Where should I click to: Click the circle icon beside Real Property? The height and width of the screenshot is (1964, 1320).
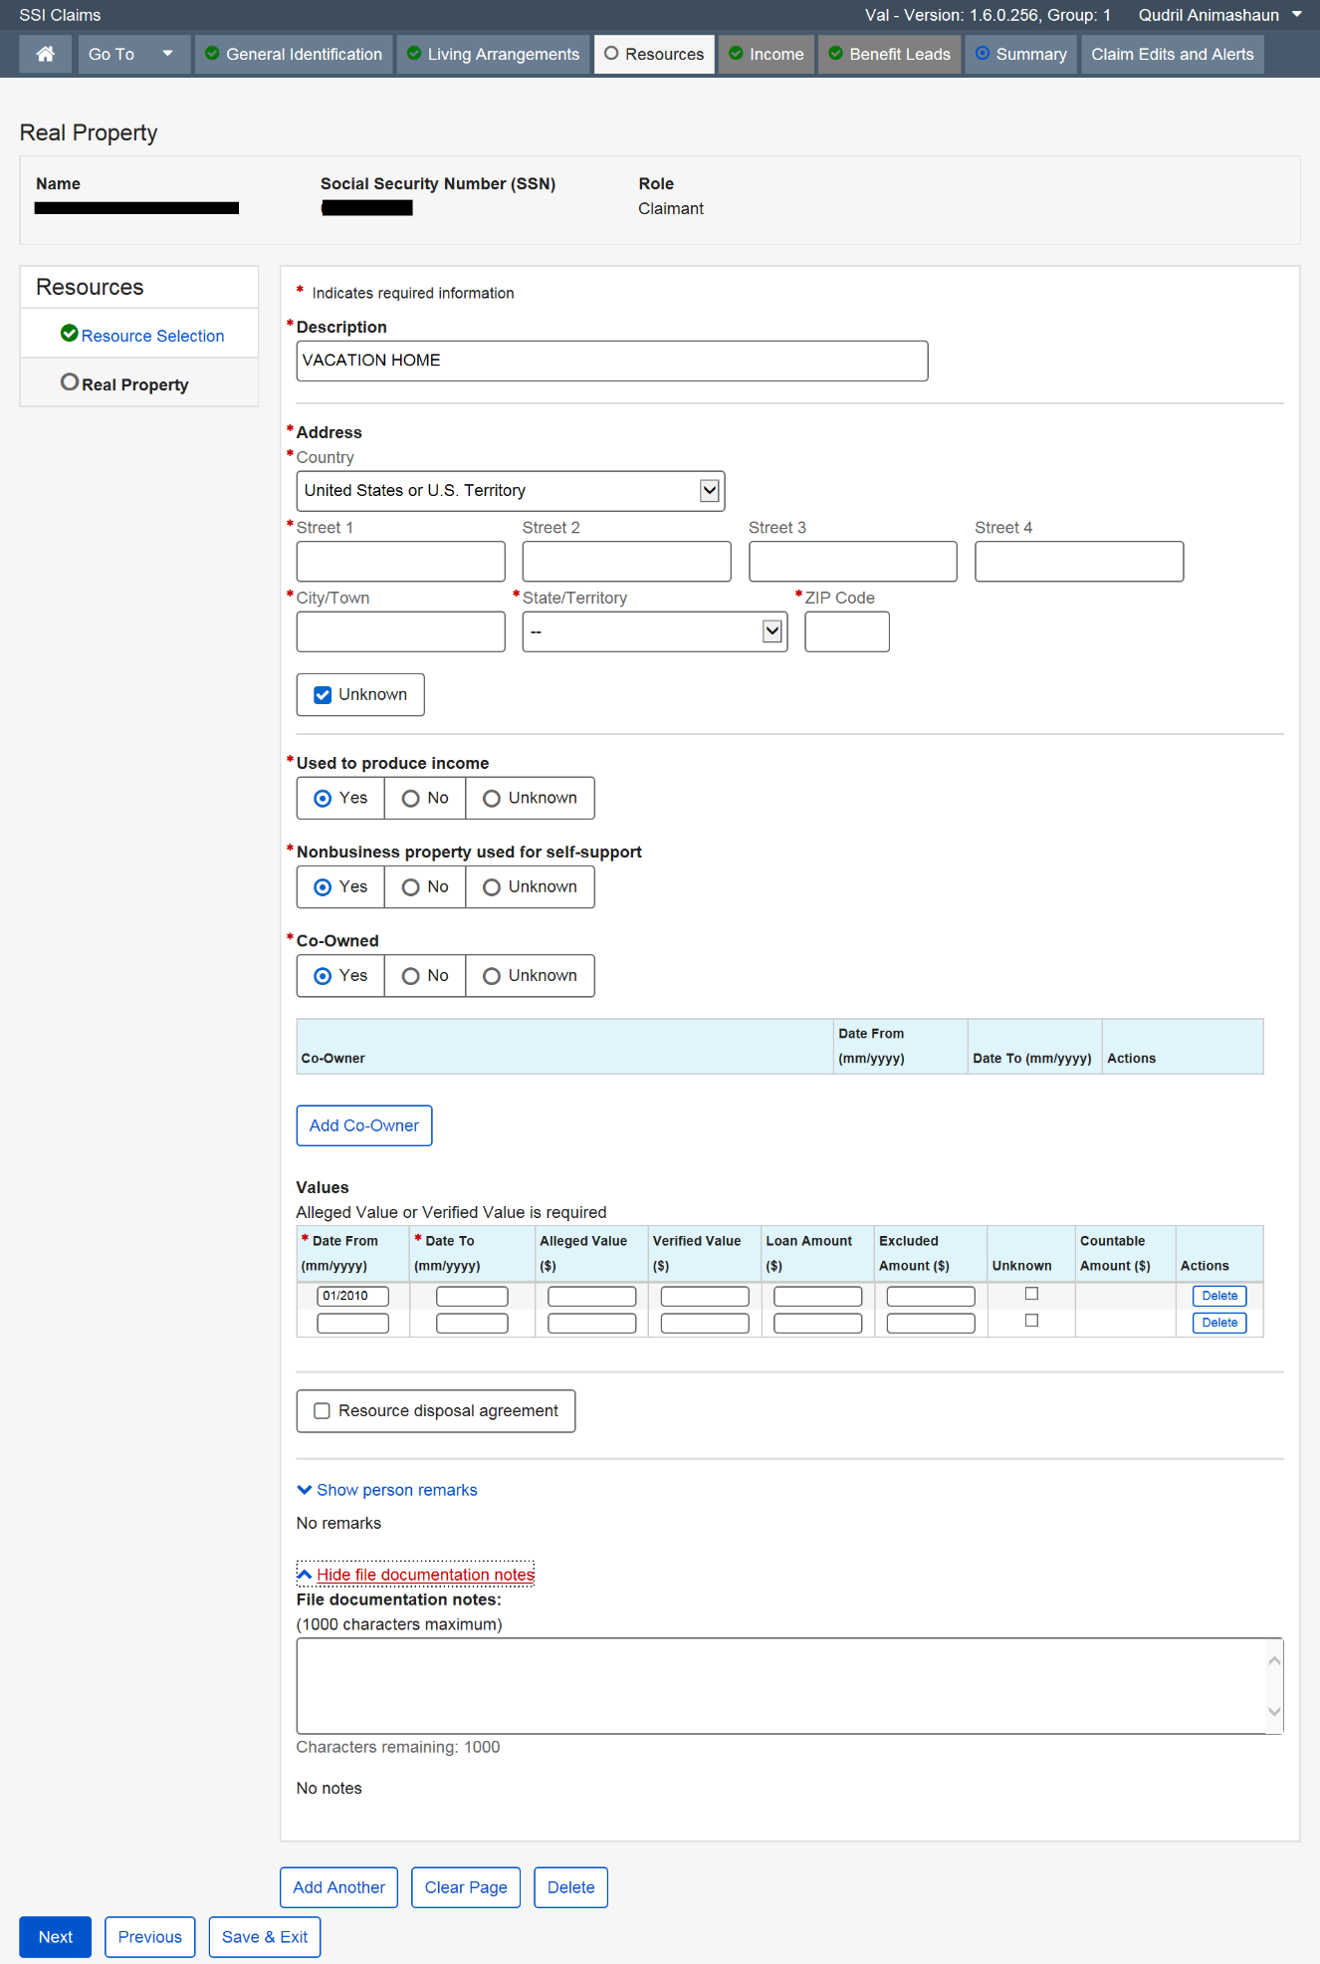click(70, 382)
